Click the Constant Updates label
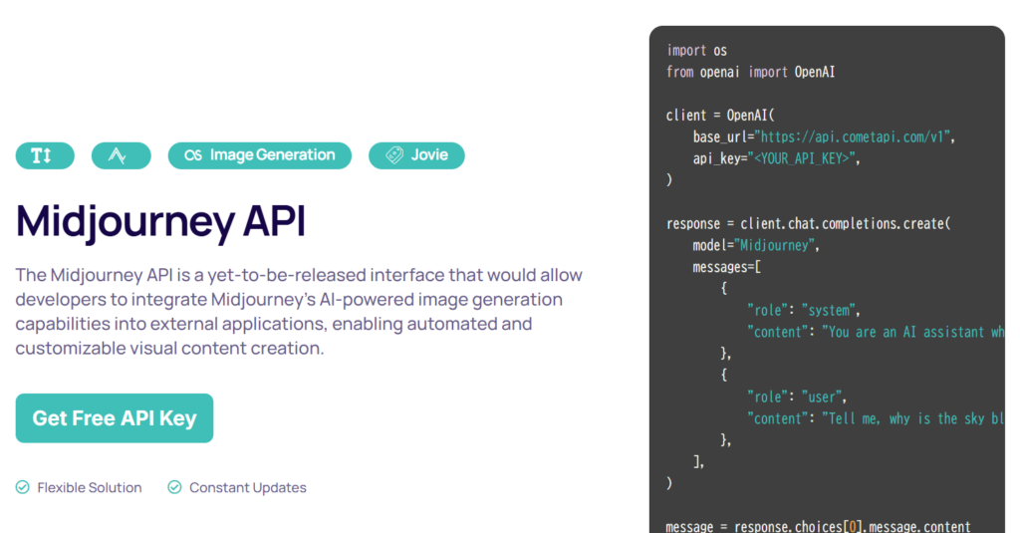This screenshot has height=533, width=1020. coord(248,487)
